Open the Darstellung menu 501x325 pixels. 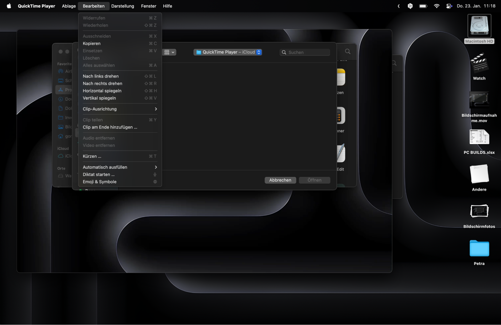coord(123,6)
